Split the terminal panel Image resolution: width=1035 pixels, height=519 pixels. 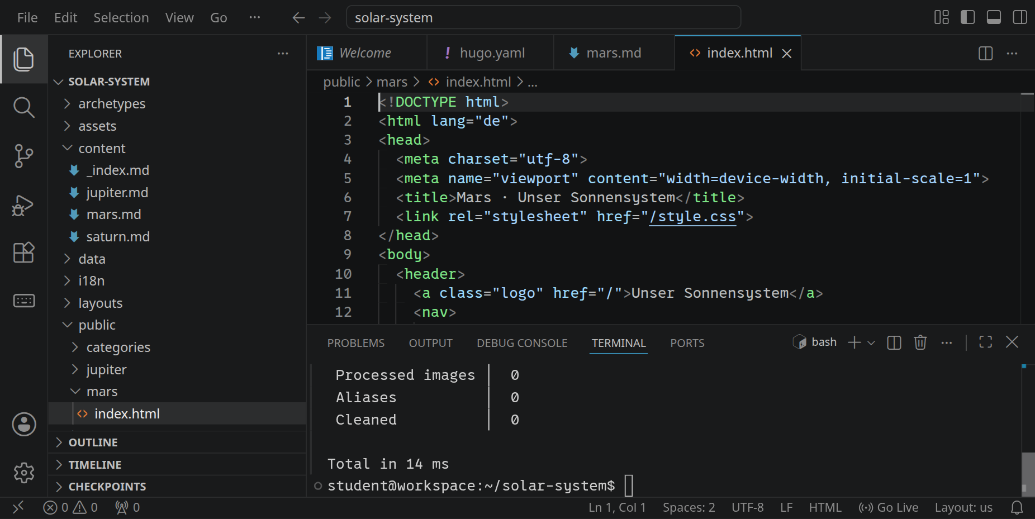pyautogui.click(x=894, y=342)
